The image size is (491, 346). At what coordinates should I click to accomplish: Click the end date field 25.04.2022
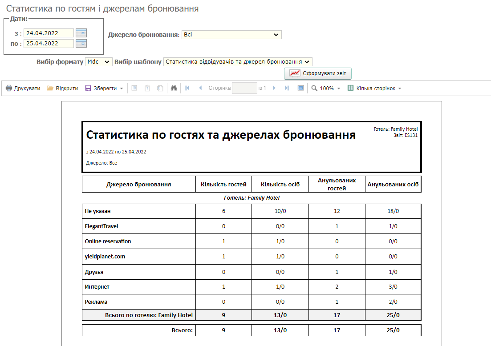49,44
